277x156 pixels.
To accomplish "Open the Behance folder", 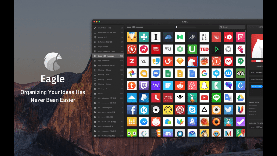I will click(x=108, y=42).
